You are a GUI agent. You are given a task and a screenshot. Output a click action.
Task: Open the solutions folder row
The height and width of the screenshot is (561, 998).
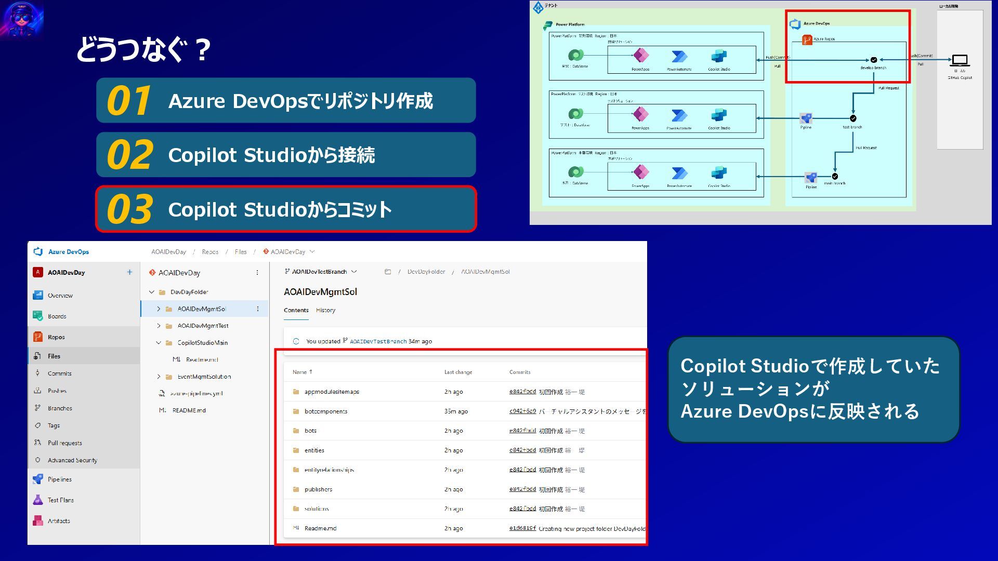pyautogui.click(x=465, y=509)
